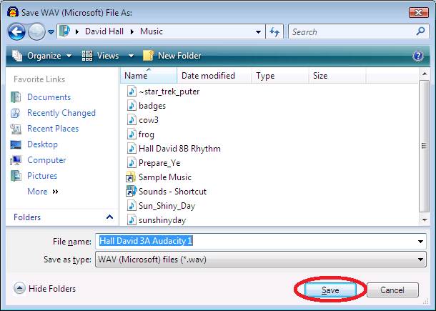Image resolution: width=436 pixels, height=311 pixels.
Task: Click the Music library icon in address bar
Action: 65,31
